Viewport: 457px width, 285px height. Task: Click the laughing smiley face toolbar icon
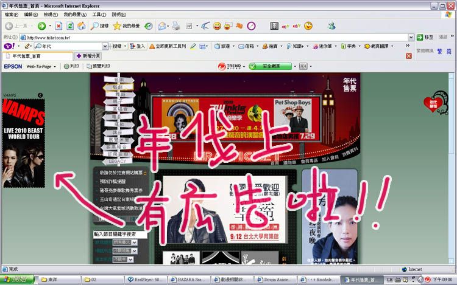[217, 26]
